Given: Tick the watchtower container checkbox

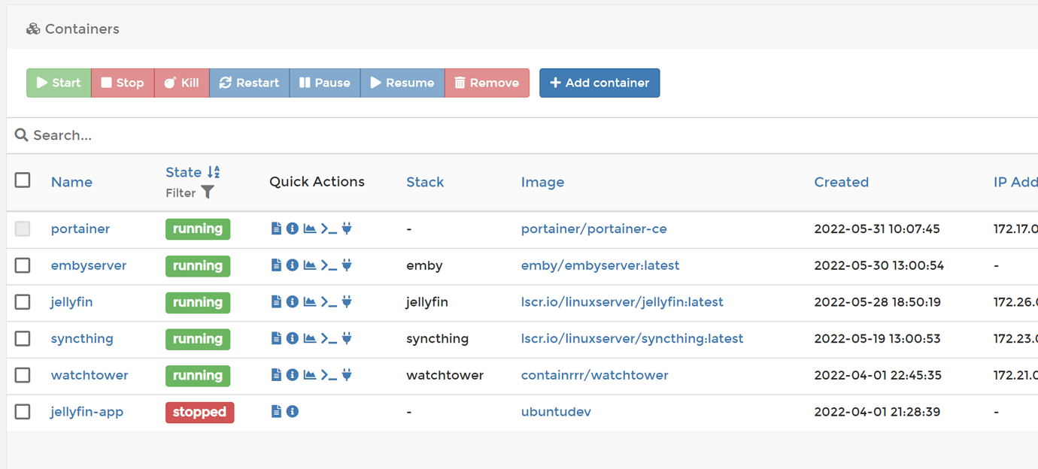Looking at the screenshot, I should tap(23, 375).
